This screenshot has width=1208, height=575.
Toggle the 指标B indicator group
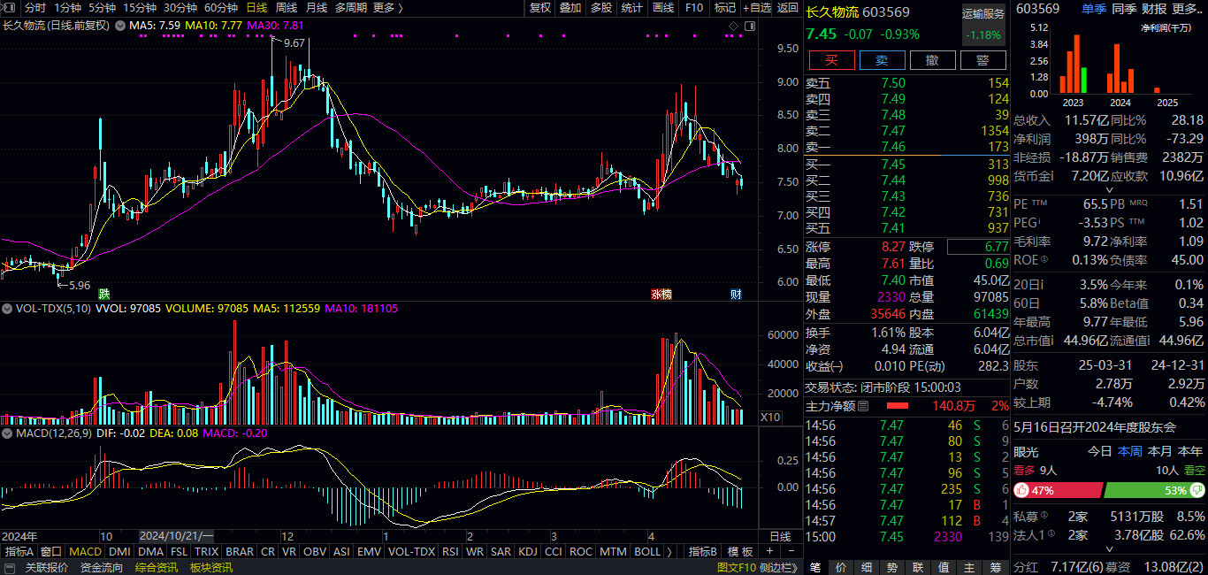(x=705, y=551)
